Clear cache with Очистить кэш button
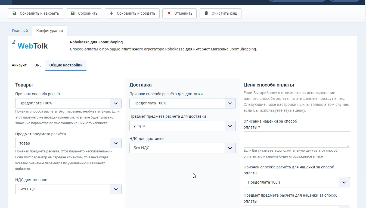Screen dimensions: 366x208 pos(221,13)
